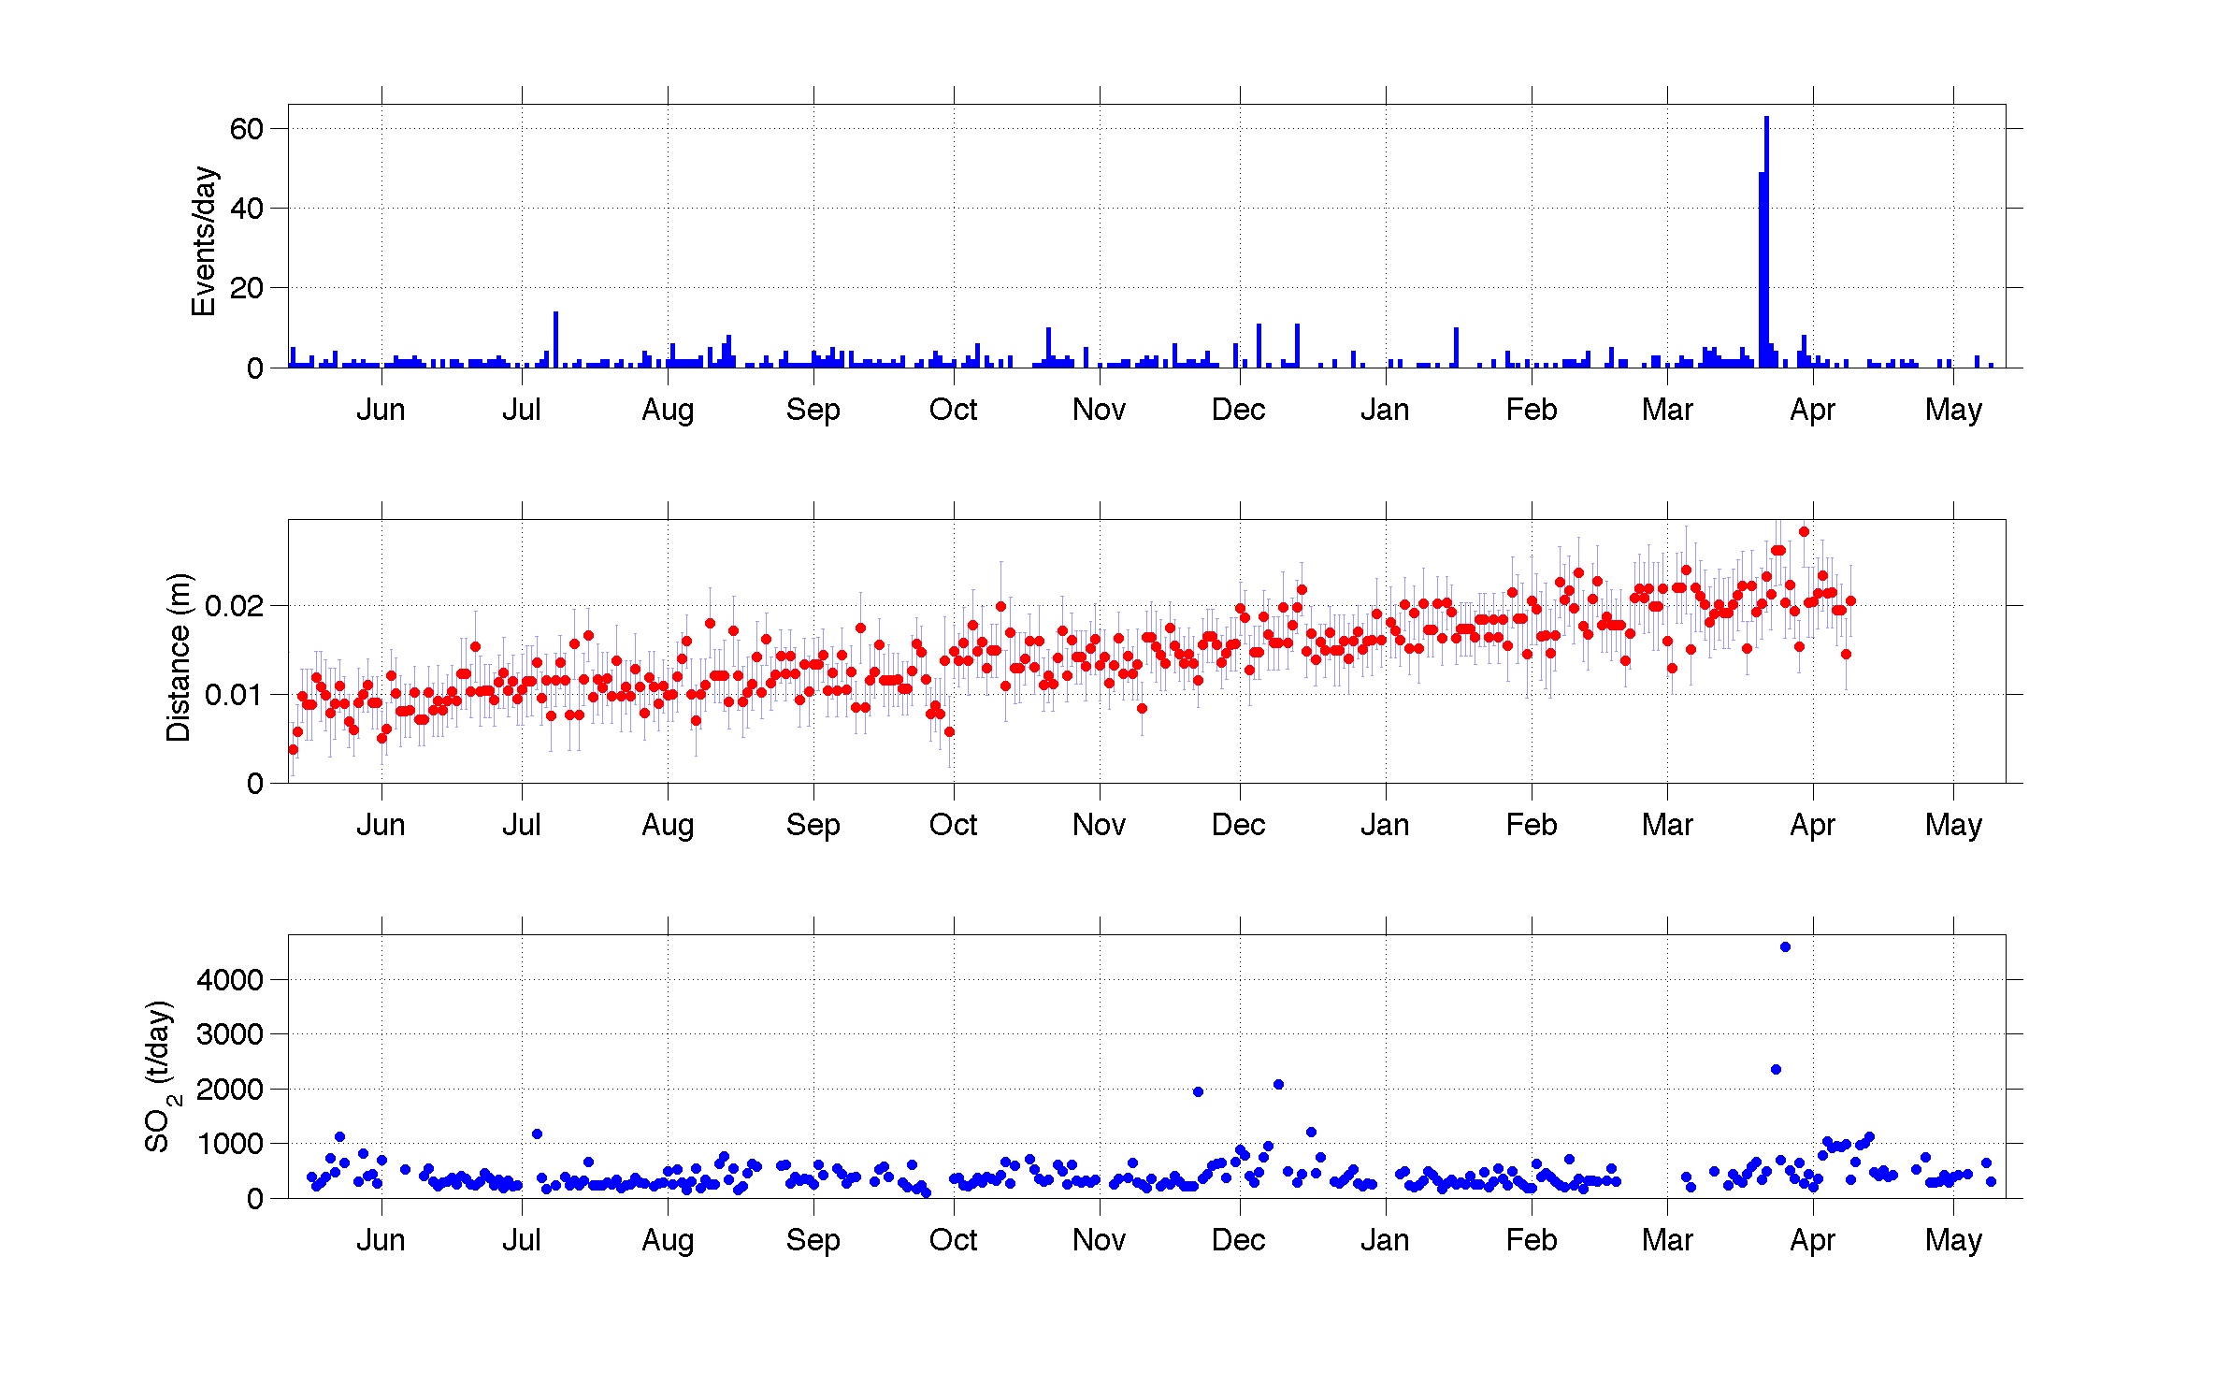Select Jul label below the Distance plot
This screenshot has height=1386, width=2216.
(x=522, y=825)
